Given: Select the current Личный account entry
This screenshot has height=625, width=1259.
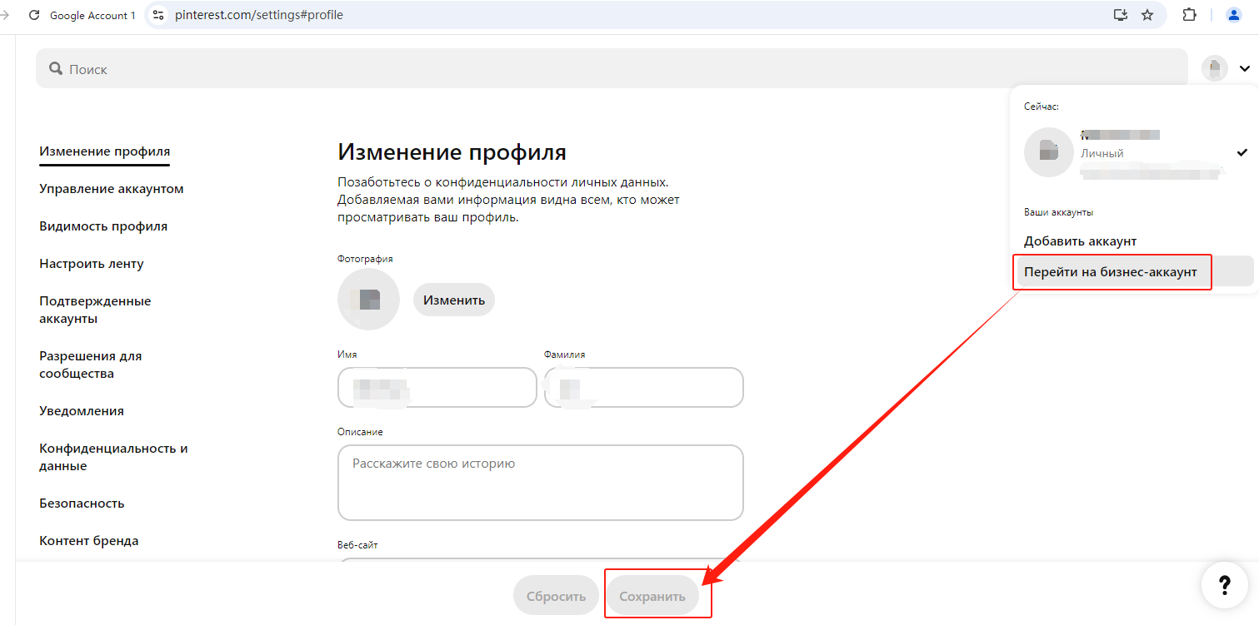Looking at the screenshot, I should pos(1134,152).
